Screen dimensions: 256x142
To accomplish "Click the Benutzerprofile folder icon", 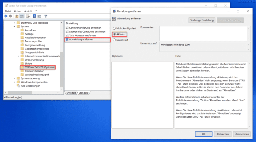I will pyautogui.click(x=22, y=41).
